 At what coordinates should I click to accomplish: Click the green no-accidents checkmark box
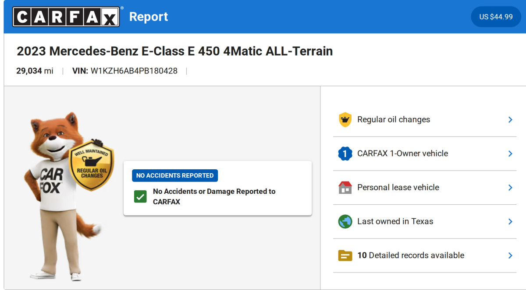pyautogui.click(x=140, y=196)
